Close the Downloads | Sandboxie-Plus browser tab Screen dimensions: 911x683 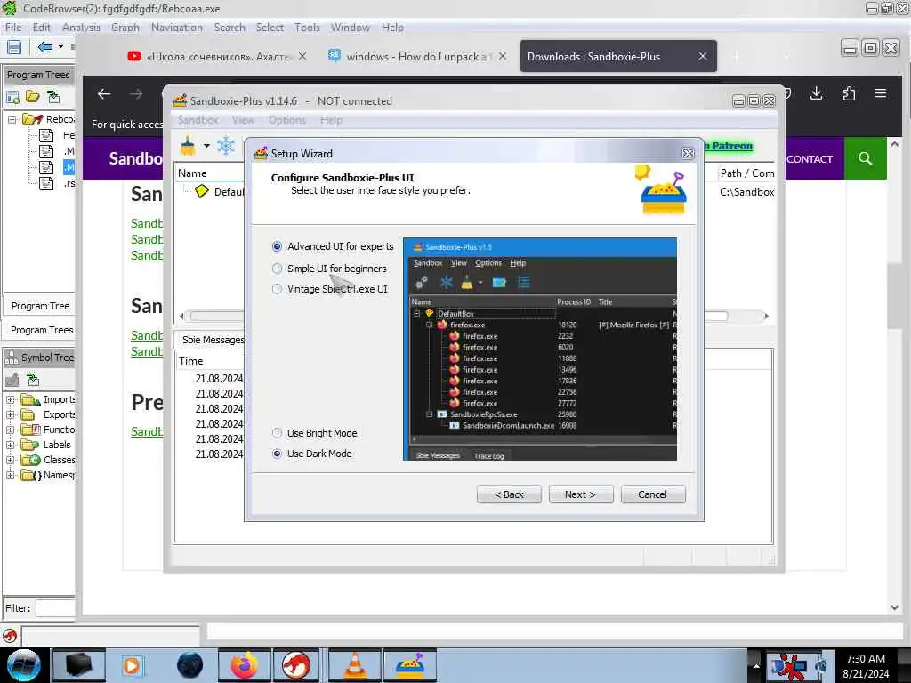(703, 56)
